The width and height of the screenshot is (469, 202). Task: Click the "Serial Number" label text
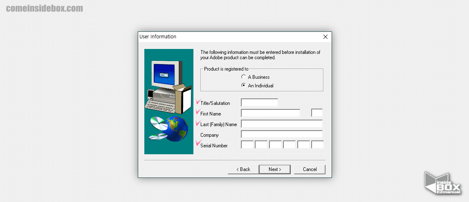(x=214, y=146)
